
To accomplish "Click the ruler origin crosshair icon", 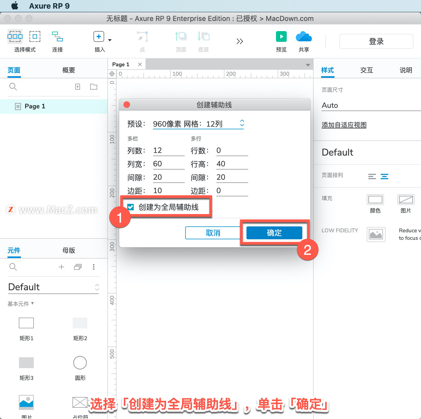I will (112, 74).
